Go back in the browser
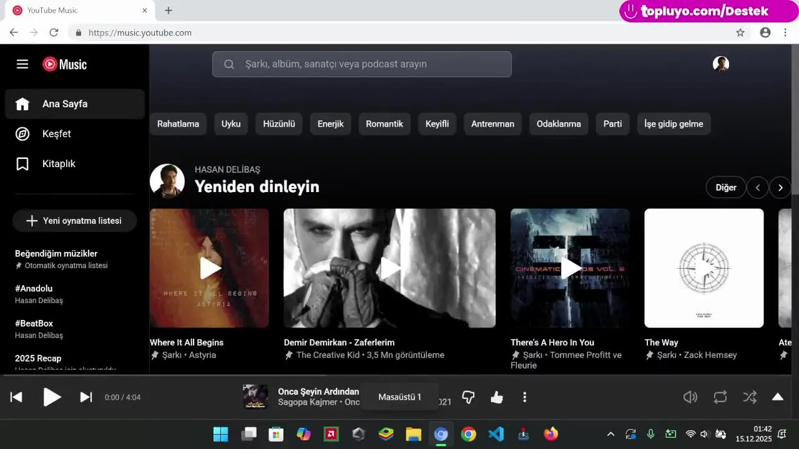The image size is (799, 449). [14, 32]
